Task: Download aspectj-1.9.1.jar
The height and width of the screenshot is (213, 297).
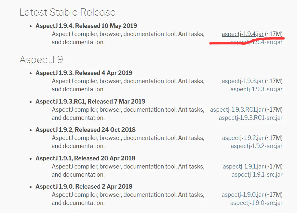Action: (243, 167)
